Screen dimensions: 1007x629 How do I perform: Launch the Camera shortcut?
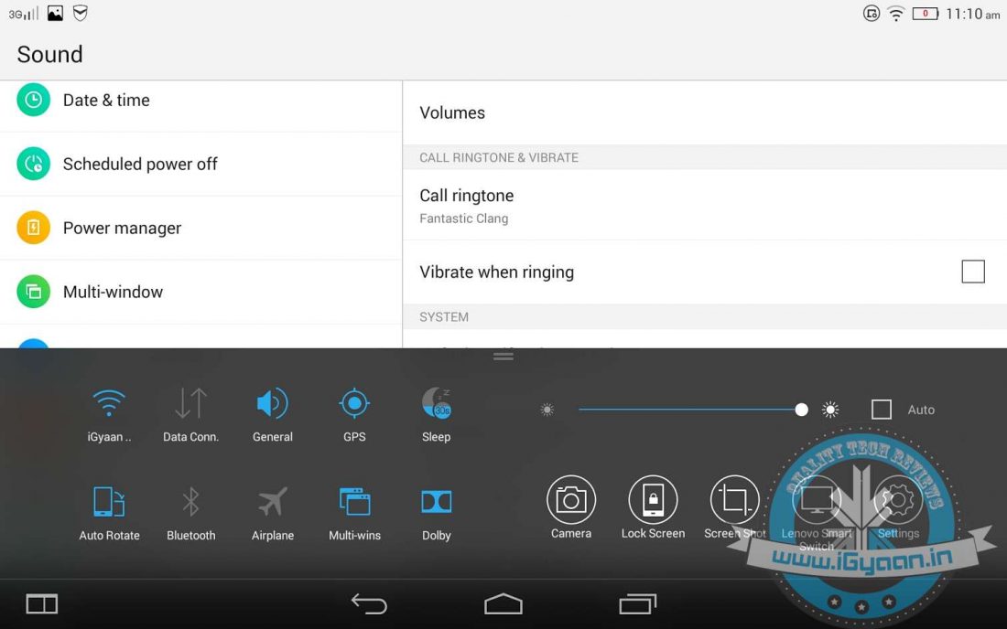[571, 500]
